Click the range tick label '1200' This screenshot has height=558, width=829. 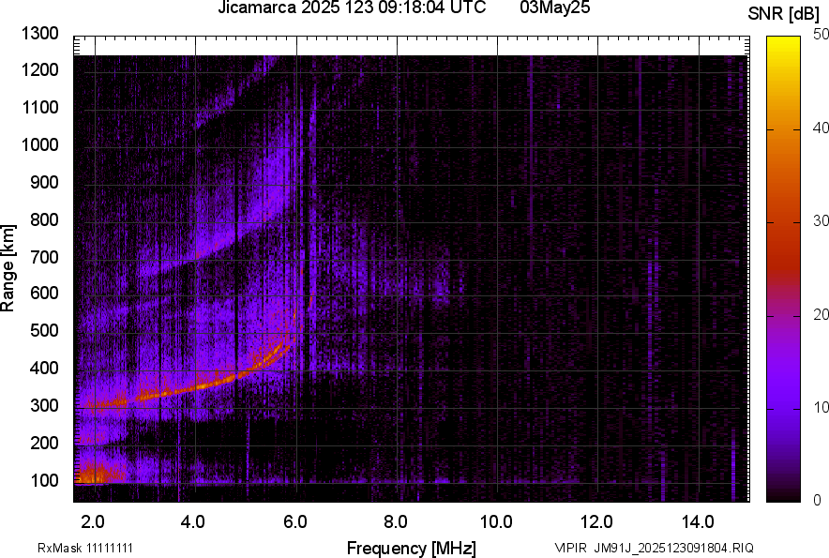[40, 69]
